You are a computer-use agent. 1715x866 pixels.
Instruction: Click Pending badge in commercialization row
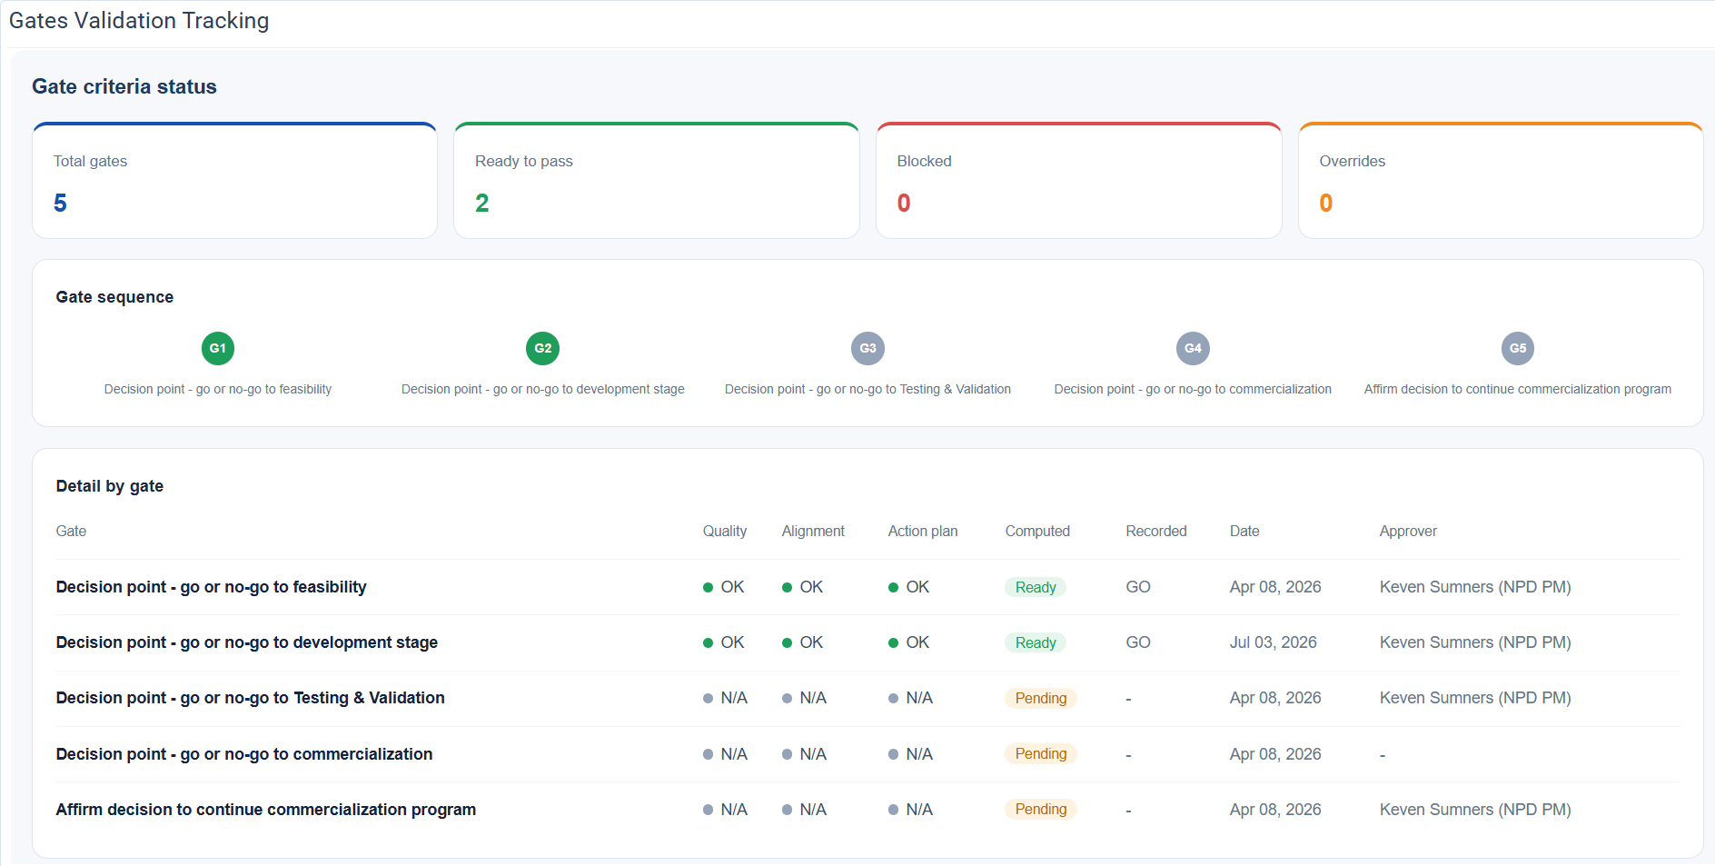(x=1041, y=754)
